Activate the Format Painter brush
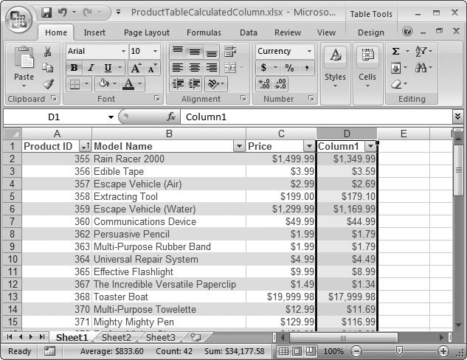The width and height of the screenshot is (467, 360). pos(48,84)
